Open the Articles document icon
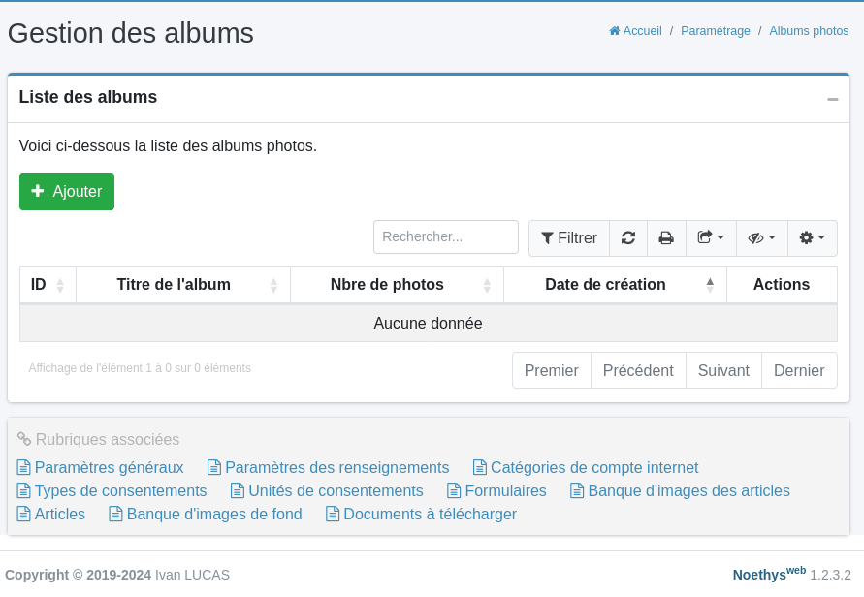The width and height of the screenshot is (864, 597). 24,514
